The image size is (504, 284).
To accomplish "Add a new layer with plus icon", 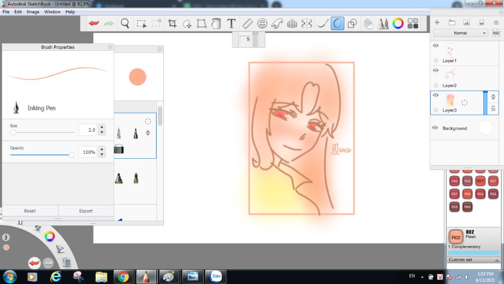I will 437,22.
